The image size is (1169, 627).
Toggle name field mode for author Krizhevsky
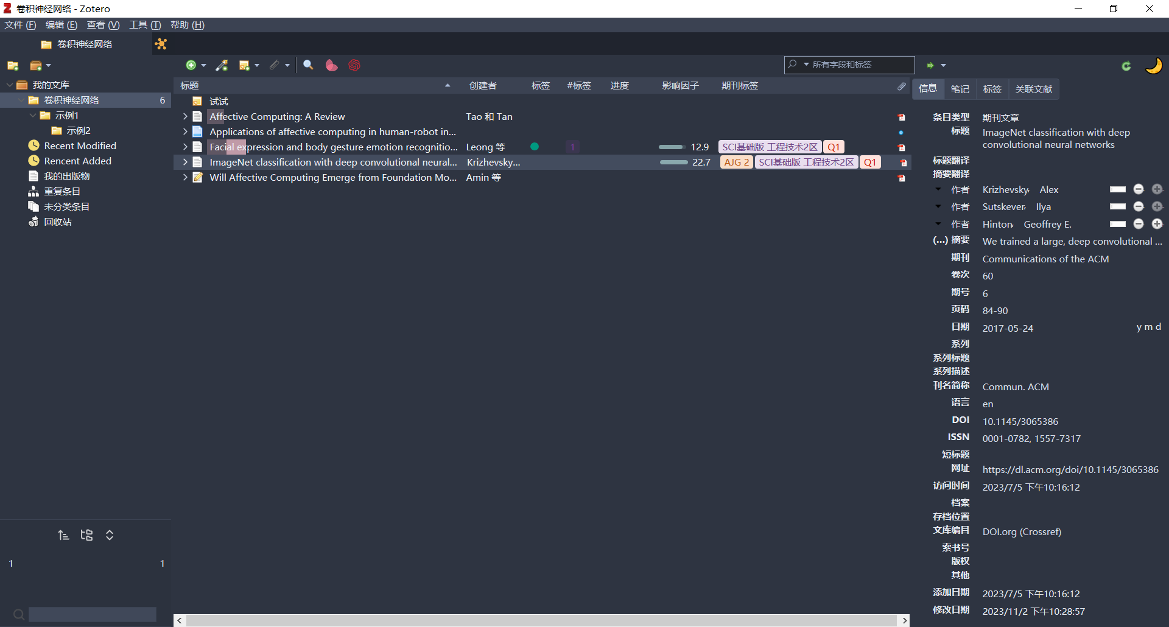[x=1118, y=189]
